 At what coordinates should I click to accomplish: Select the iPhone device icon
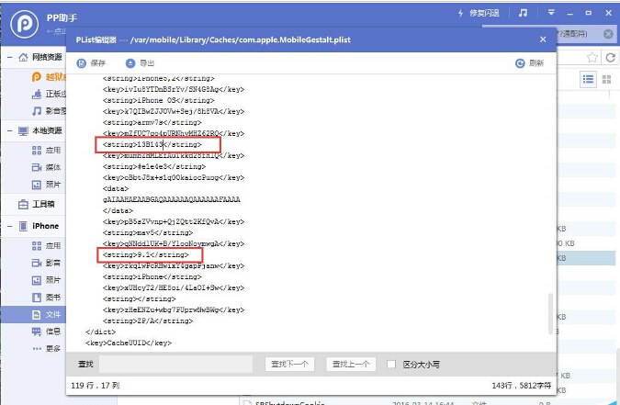coord(23,226)
